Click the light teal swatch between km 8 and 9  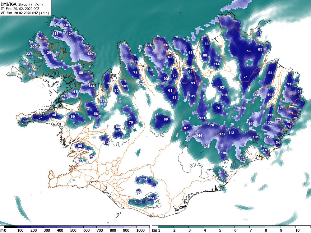[x=272, y=226]
